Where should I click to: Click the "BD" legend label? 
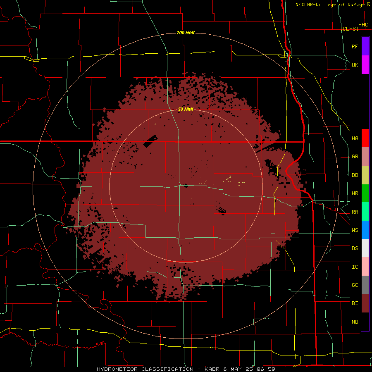coord(355,175)
